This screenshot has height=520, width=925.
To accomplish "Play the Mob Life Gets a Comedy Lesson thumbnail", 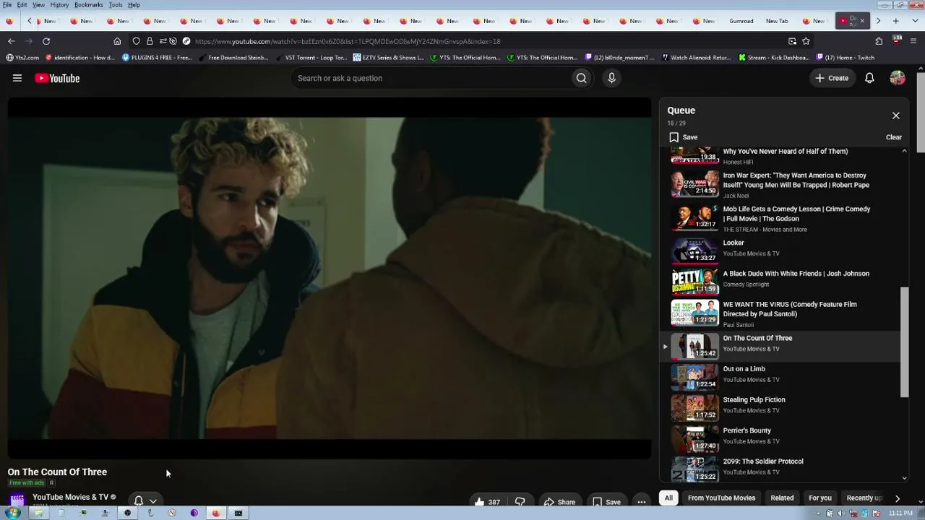I will coord(694,218).
